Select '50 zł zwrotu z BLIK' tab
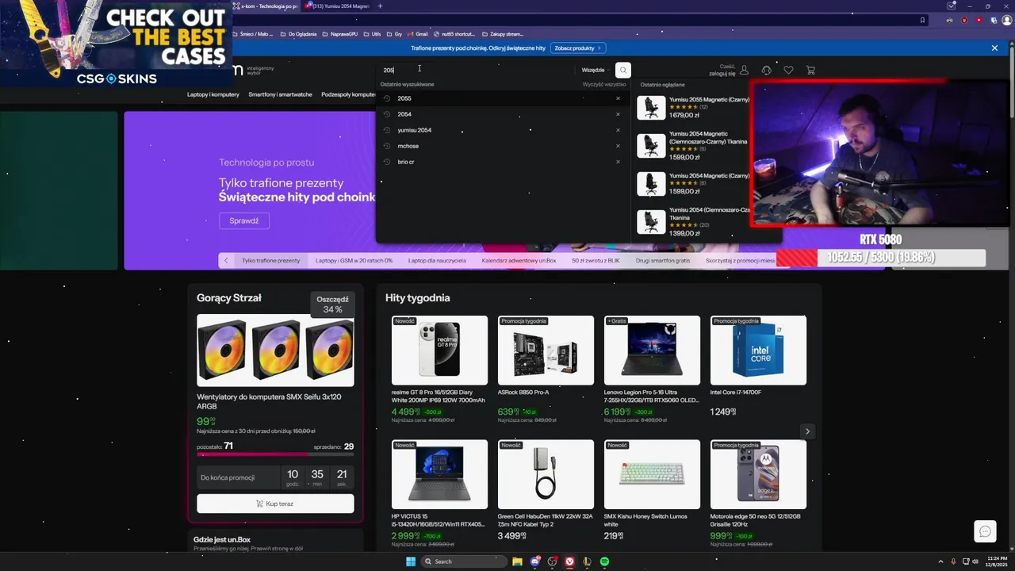Image resolution: width=1015 pixels, height=571 pixels. 596,260
